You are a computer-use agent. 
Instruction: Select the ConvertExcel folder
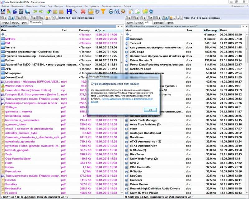click(44, 77)
